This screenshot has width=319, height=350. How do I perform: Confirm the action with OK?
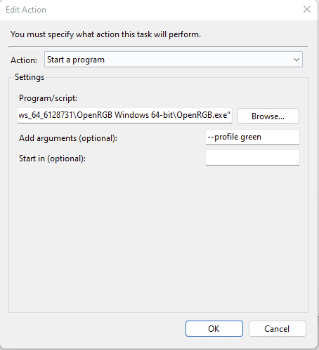click(214, 329)
